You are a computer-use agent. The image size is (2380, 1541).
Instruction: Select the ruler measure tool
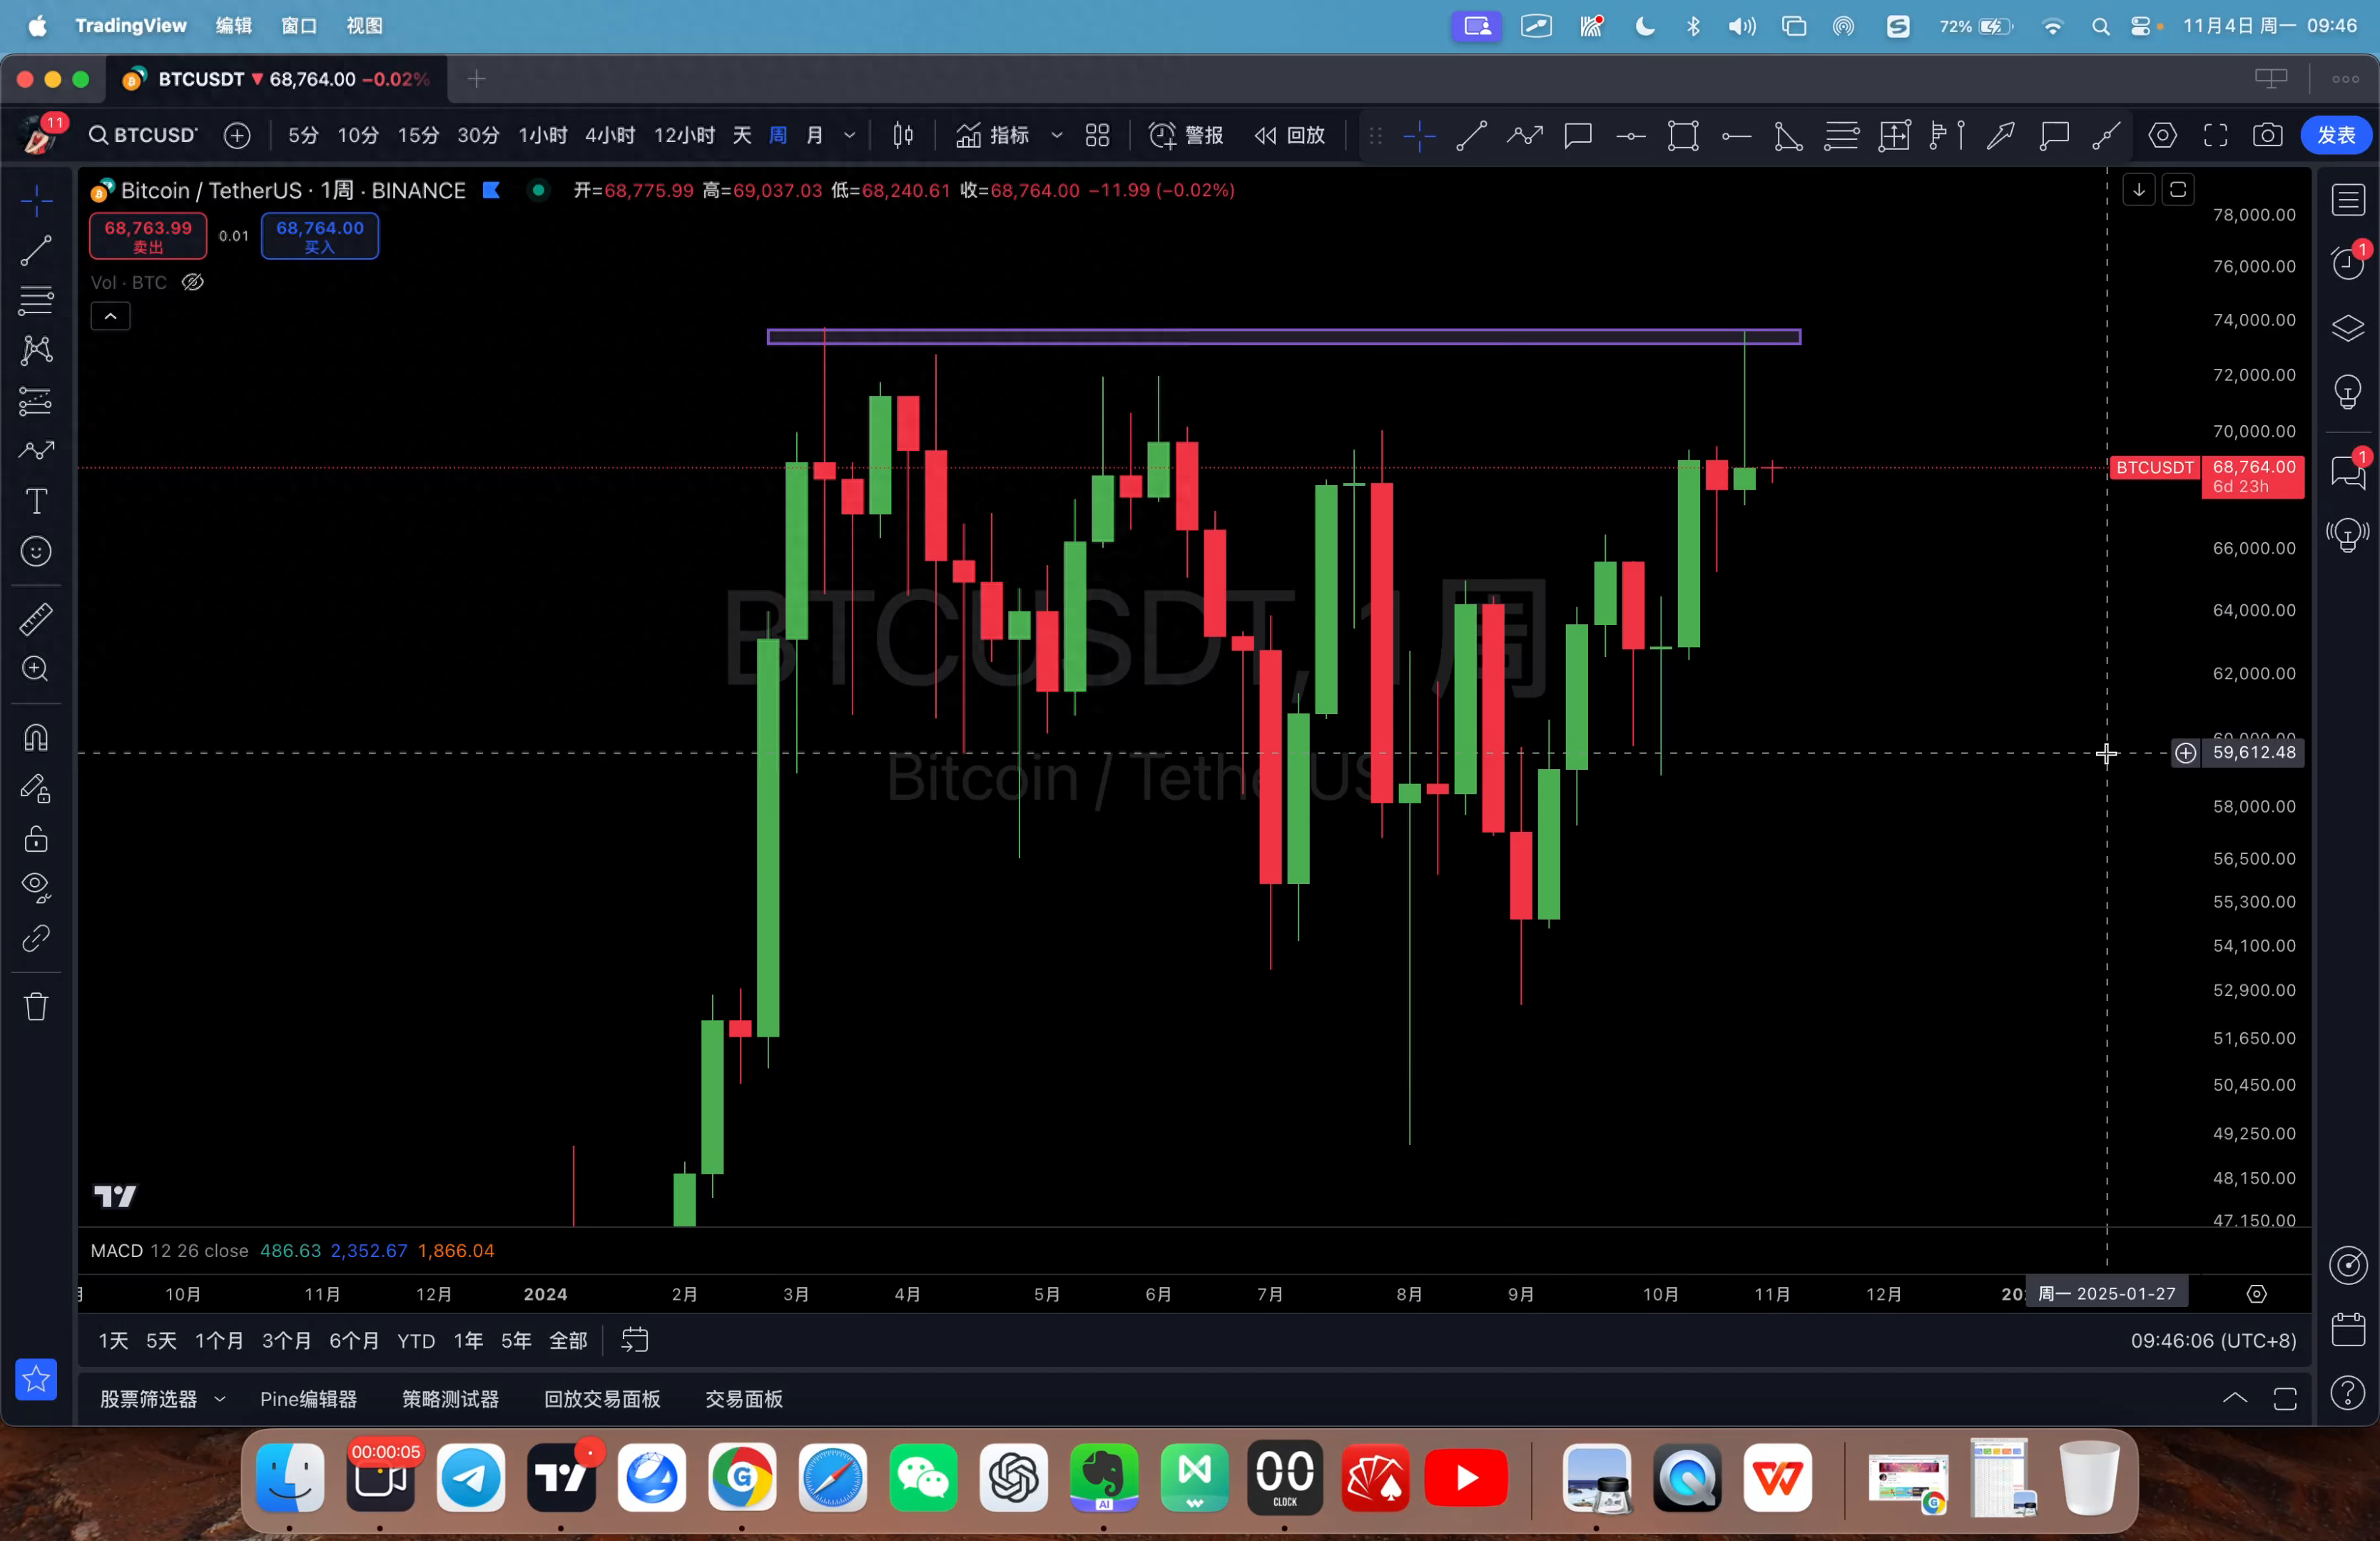point(37,619)
